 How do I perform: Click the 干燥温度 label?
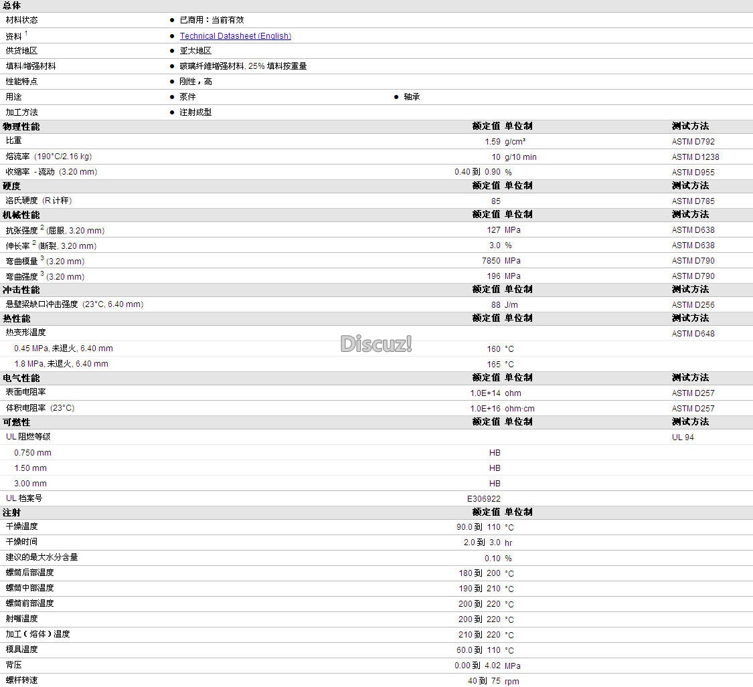coord(21,526)
